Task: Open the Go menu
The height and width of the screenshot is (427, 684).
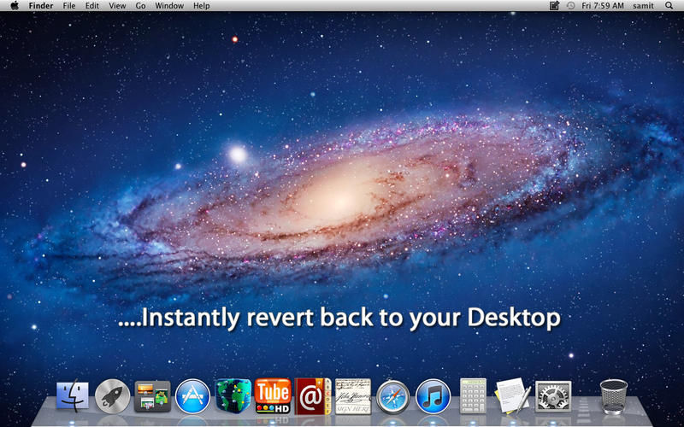Action: (140, 6)
